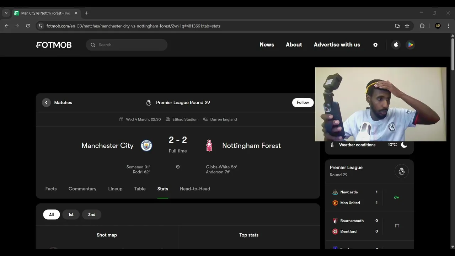
Task: View site information icon in address bar
Action: (40, 26)
